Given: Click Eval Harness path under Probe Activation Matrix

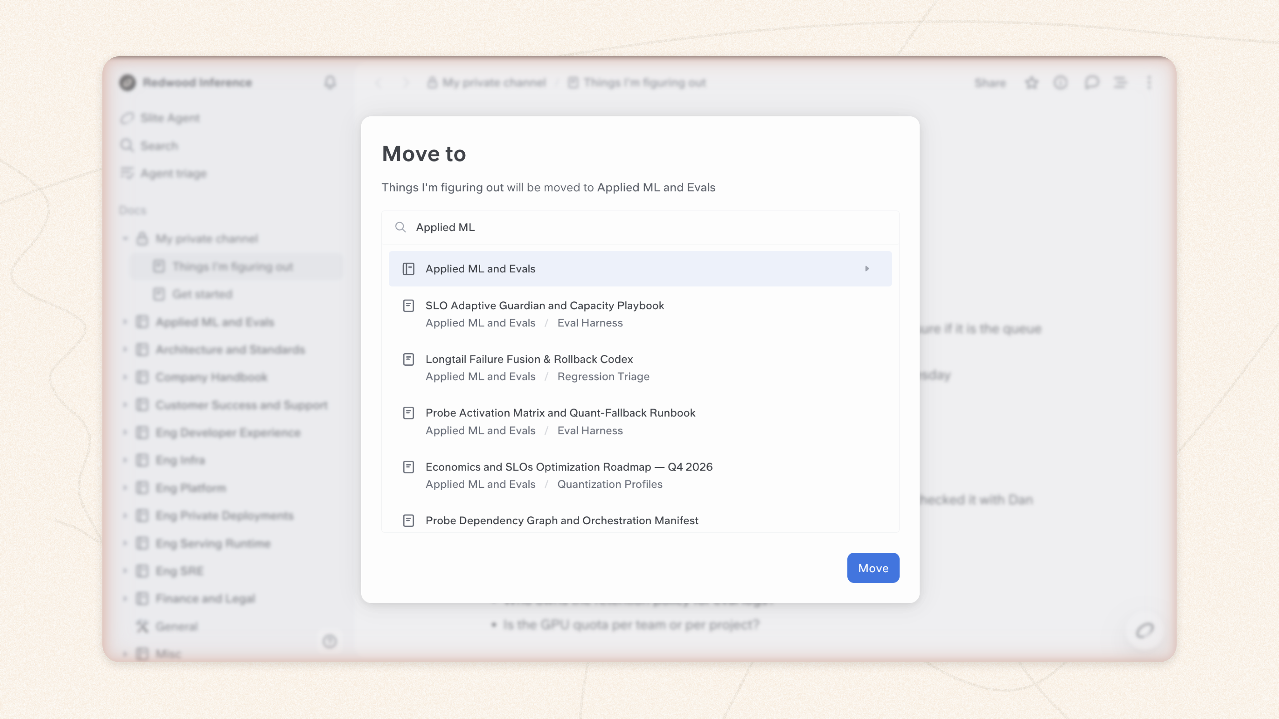Looking at the screenshot, I should (x=589, y=431).
